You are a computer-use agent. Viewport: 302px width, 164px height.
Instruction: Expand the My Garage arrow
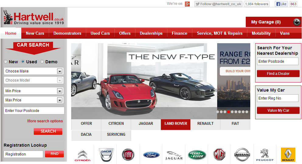point(297,22)
